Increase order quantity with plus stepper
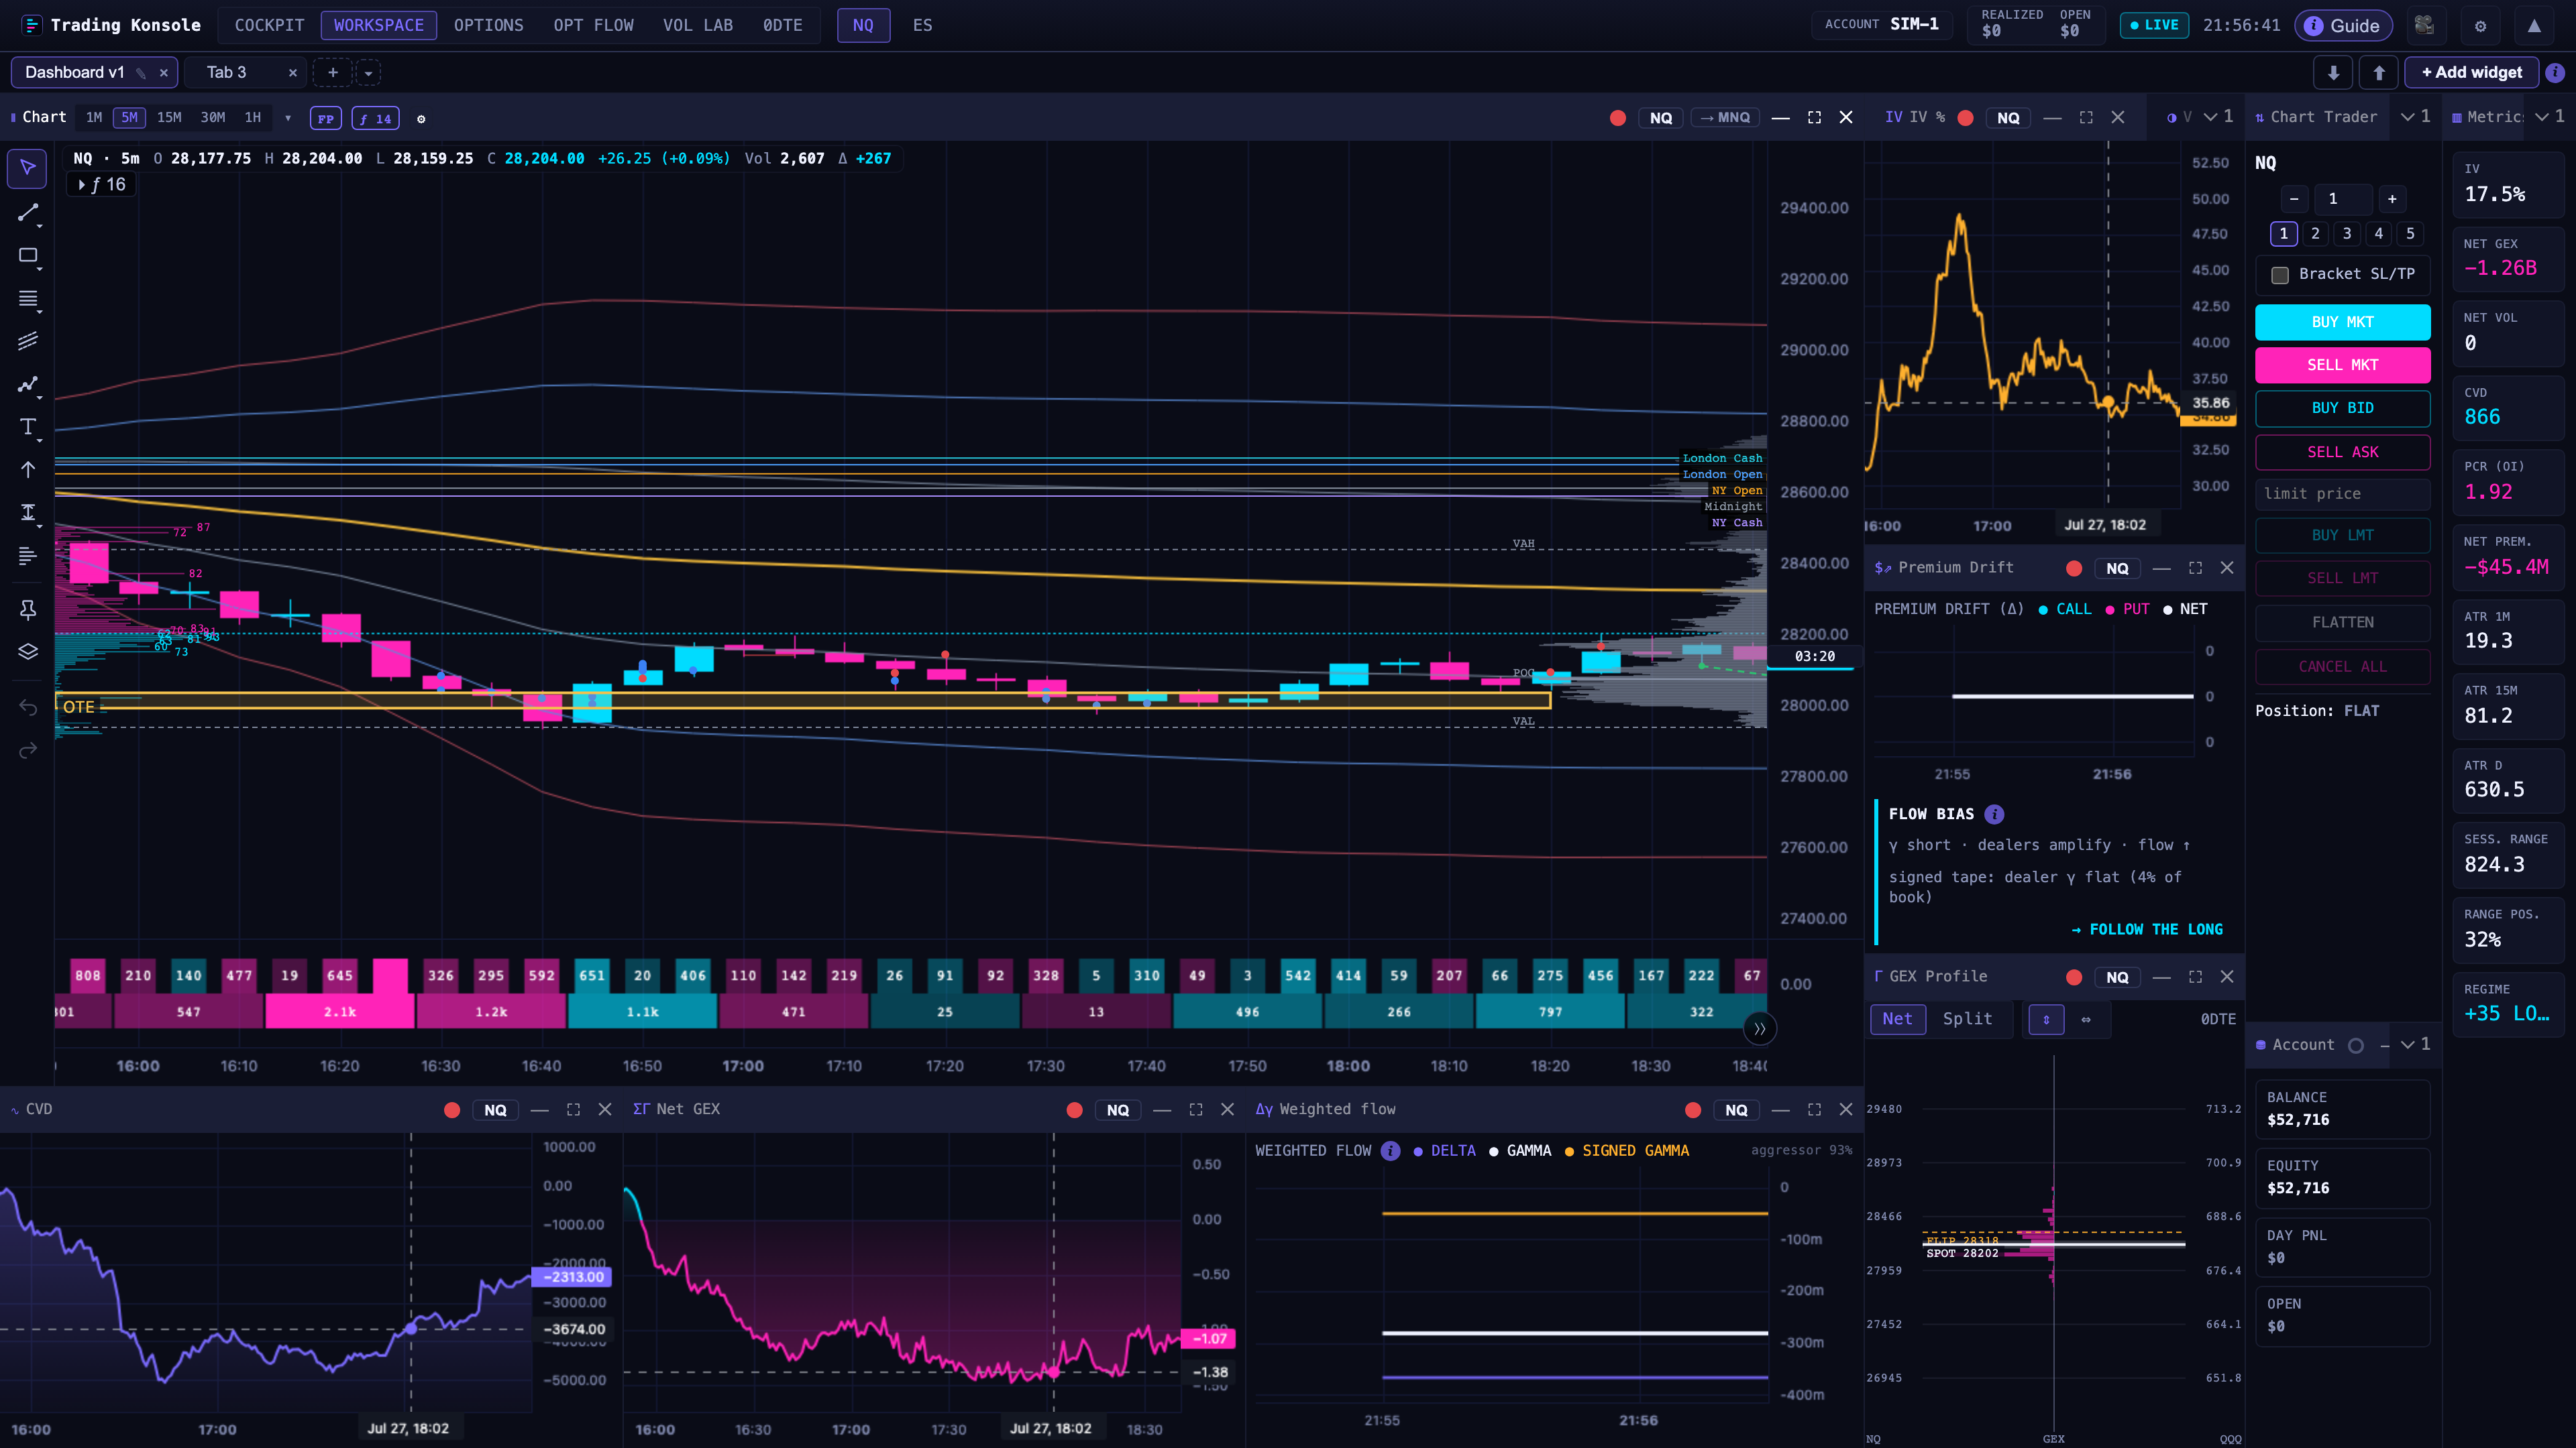The width and height of the screenshot is (2576, 1448). coord(2391,199)
